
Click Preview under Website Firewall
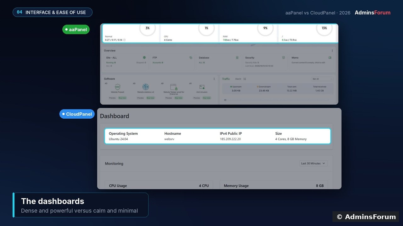pos(112,98)
